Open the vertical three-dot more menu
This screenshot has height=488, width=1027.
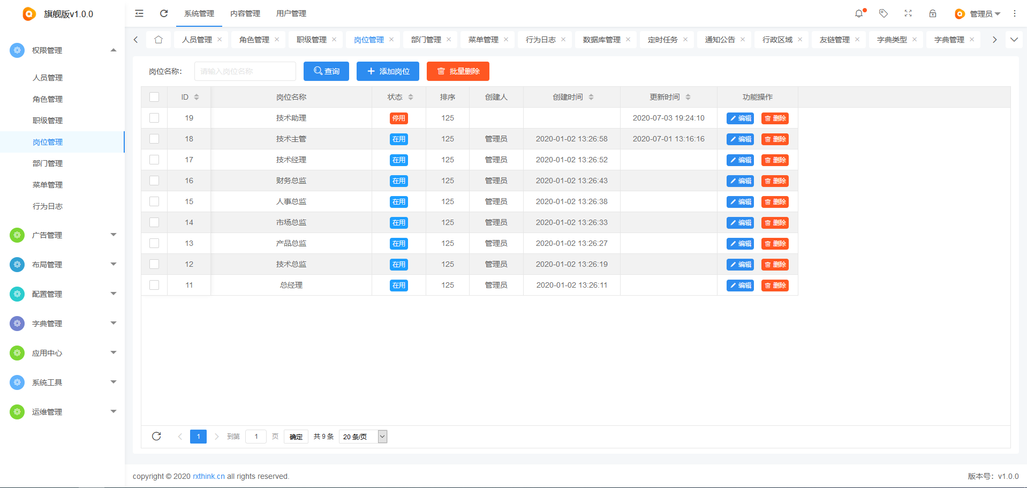coord(1014,13)
